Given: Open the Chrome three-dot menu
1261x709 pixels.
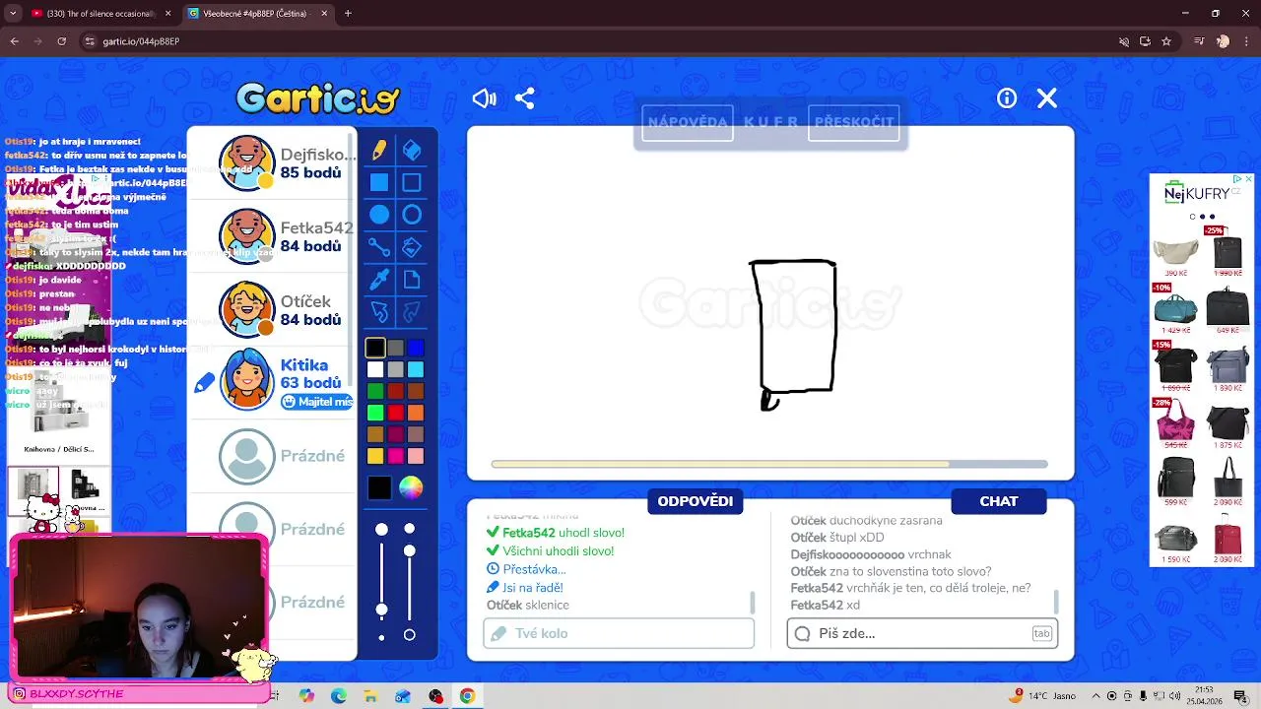Looking at the screenshot, I should coord(1246,41).
